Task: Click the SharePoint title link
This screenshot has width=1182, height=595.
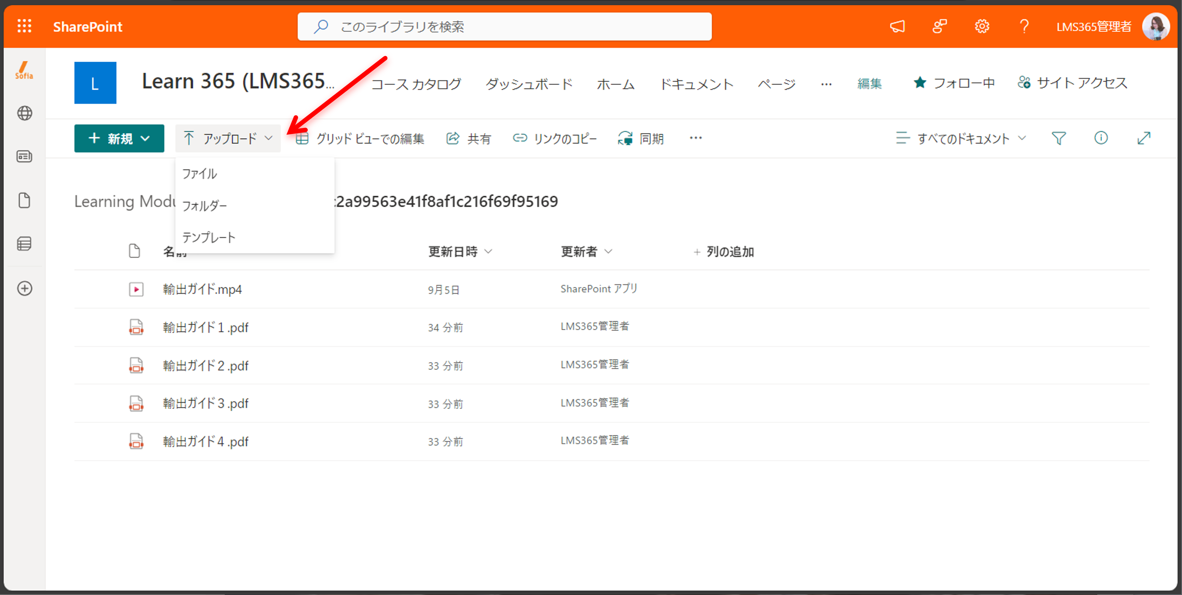Action: (88, 27)
